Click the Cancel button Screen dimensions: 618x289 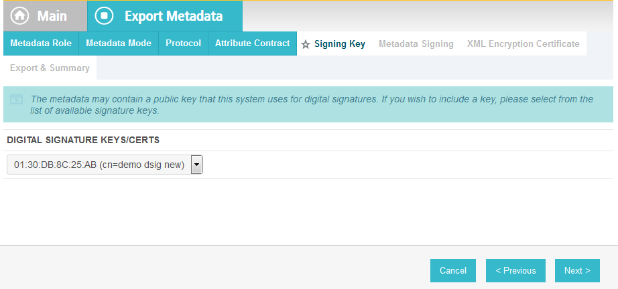coord(453,270)
